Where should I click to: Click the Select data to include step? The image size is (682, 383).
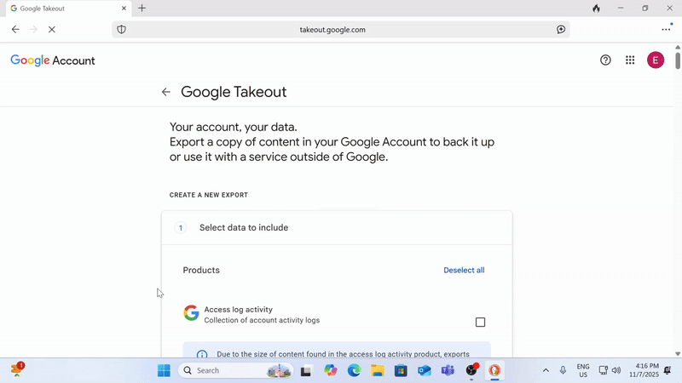pos(337,227)
